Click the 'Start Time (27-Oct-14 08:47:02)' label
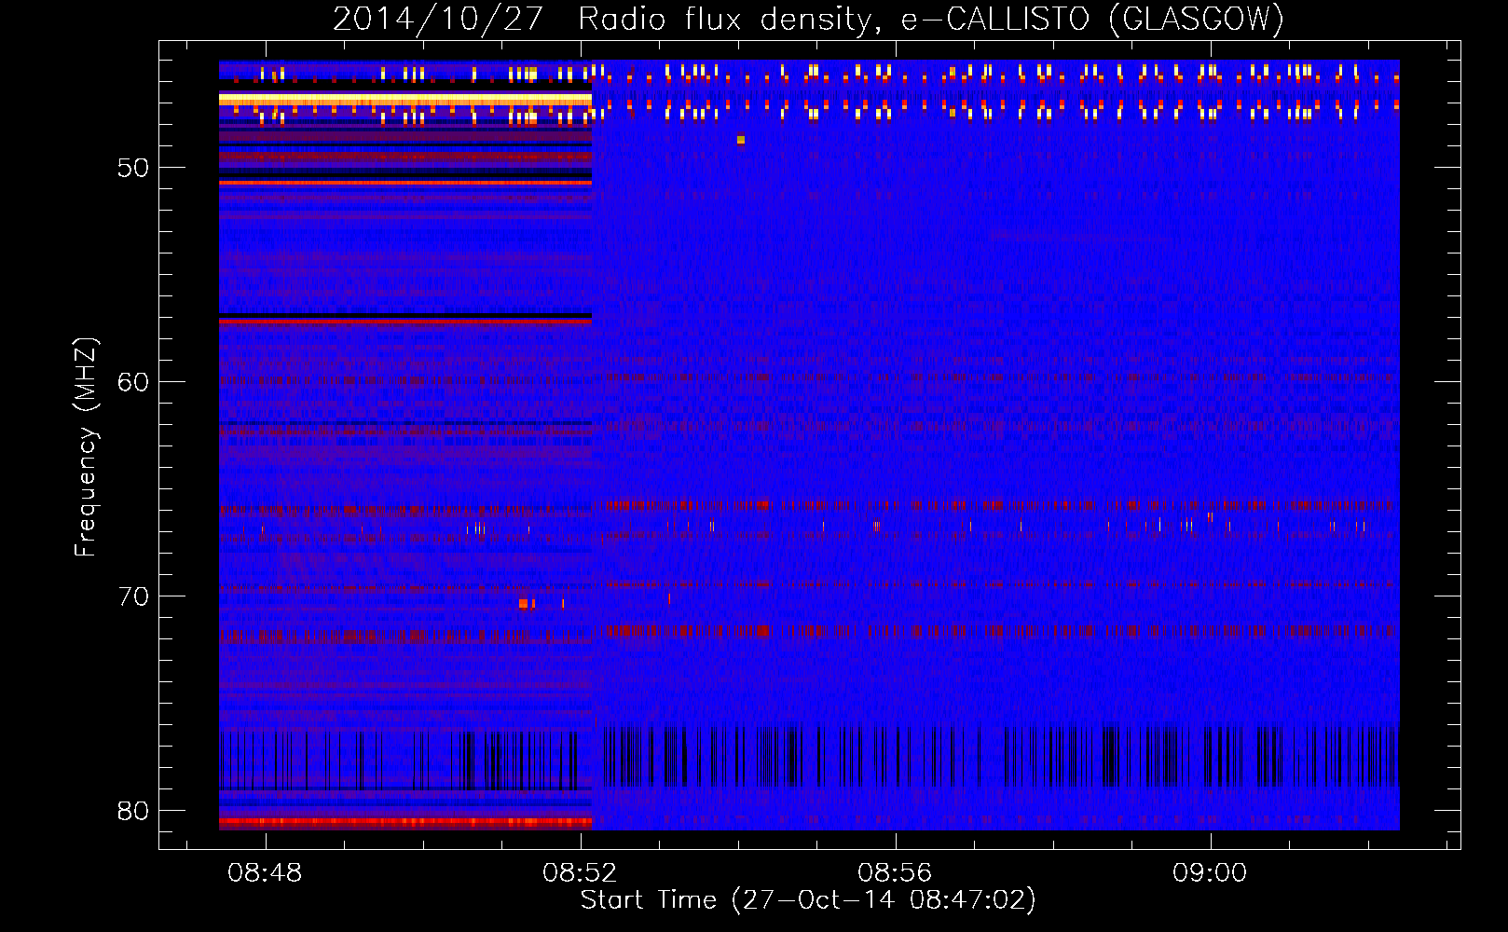The height and width of the screenshot is (932, 1508). coord(808,899)
